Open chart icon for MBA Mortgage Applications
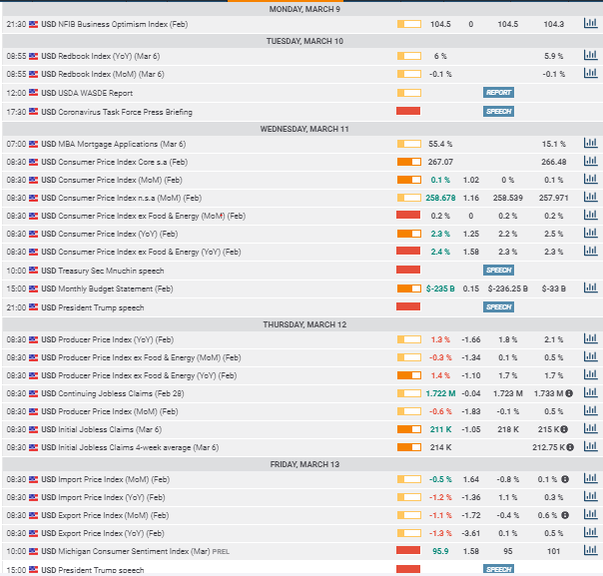Viewport: 603px width, 576px height. 590,143
